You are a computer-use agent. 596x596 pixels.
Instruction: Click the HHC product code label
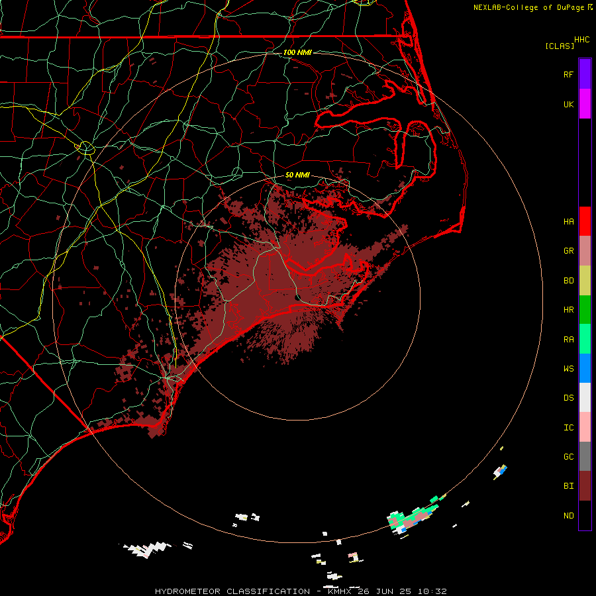tap(582, 39)
